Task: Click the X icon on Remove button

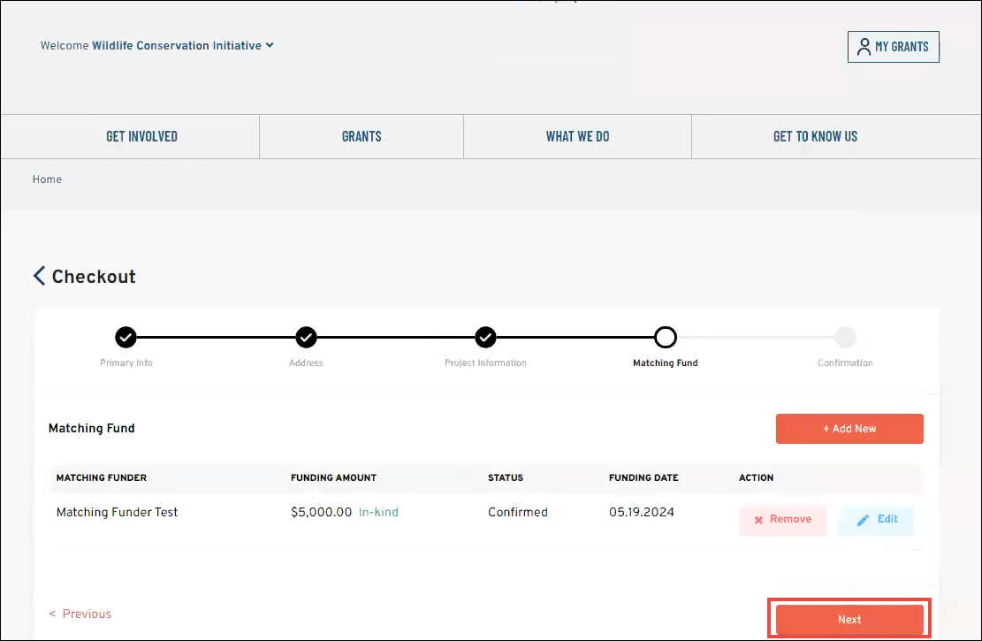Action: coord(758,520)
